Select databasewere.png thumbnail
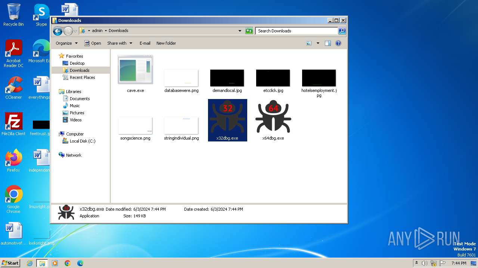The height and width of the screenshot is (268, 478). pyautogui.click(x=181, y=78)
